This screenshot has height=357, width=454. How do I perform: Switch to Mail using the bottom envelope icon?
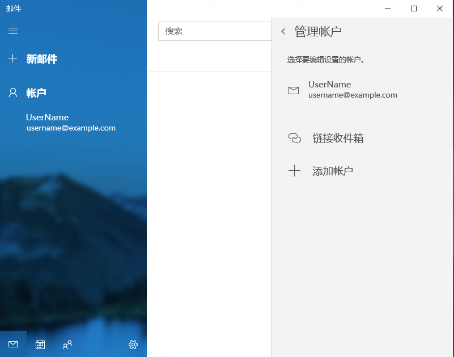coord(13,344)
